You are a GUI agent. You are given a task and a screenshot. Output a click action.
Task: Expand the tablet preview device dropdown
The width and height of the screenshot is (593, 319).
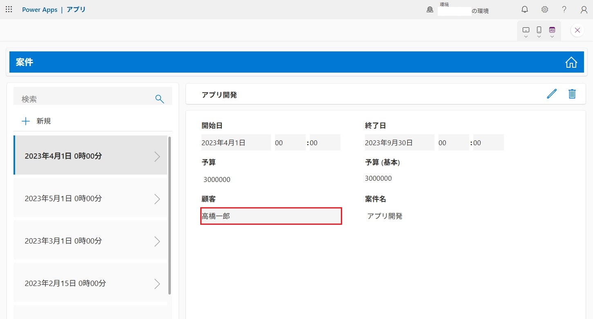(x=526, y=31)
